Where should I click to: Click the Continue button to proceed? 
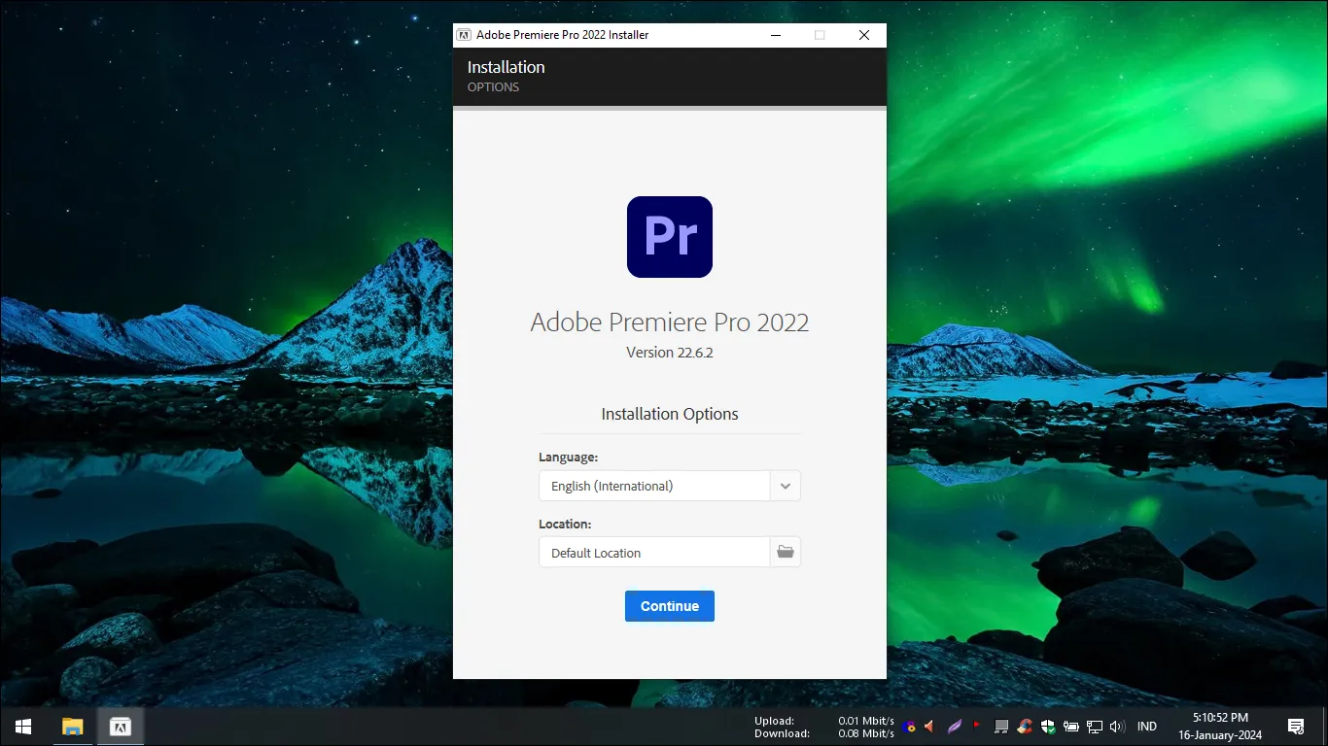coord(669,605)
